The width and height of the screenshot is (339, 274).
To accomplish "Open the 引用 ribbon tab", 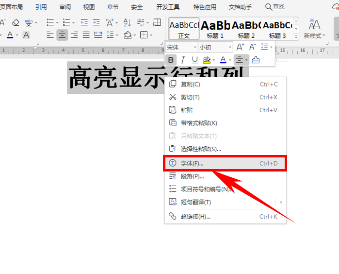I will point(41,7).
